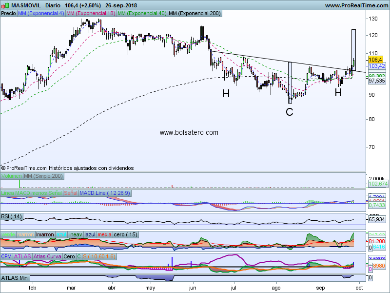The image size is (390, 293).
Task: Click the ATLAS Mini indicator label
Action: 14,278
